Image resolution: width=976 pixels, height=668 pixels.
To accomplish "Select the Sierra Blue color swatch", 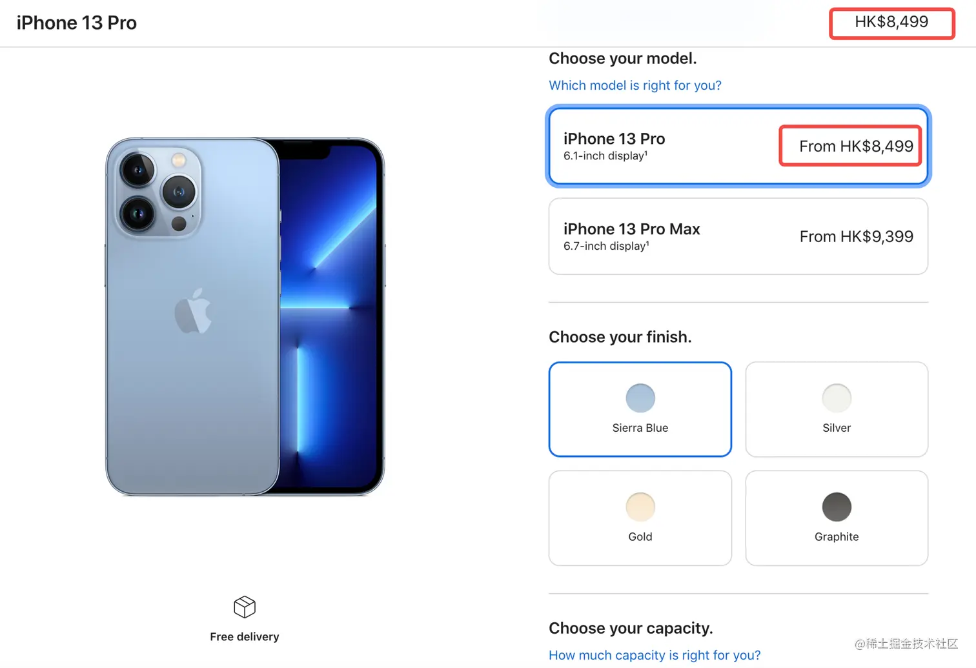I will click(640, 398).
